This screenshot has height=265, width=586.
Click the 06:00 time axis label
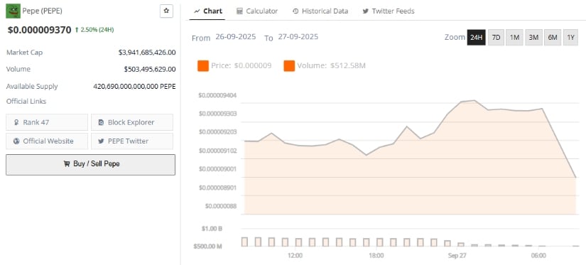click(538, 256)
